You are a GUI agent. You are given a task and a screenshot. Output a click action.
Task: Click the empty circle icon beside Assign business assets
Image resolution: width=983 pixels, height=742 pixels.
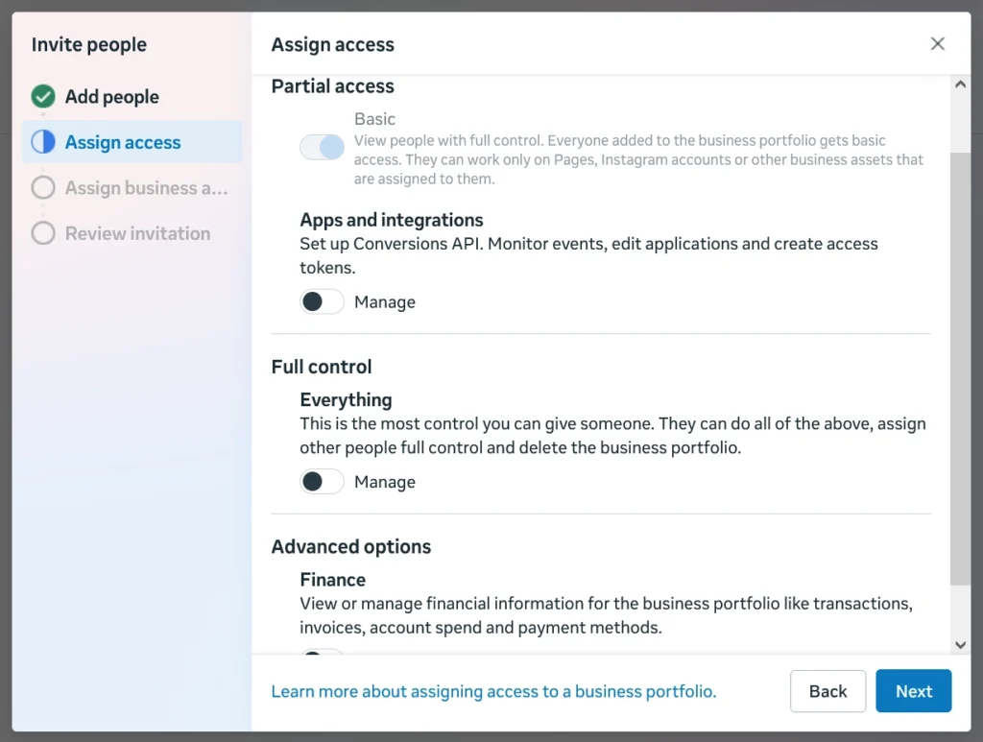(43, 188)
